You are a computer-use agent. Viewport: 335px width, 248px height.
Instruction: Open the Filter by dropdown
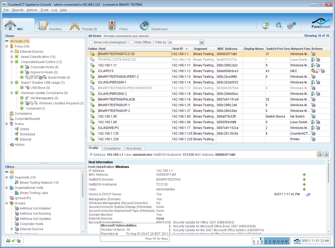tap(186, 42)
